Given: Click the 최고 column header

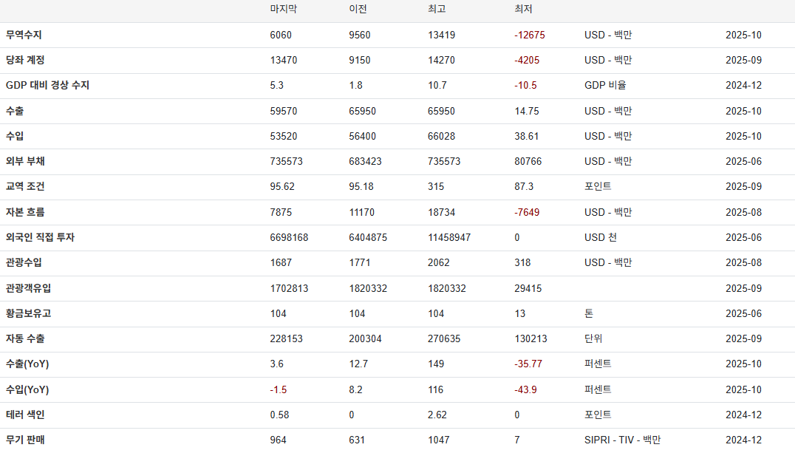Looking at the screenshot, I should click(x=437, y=10).
